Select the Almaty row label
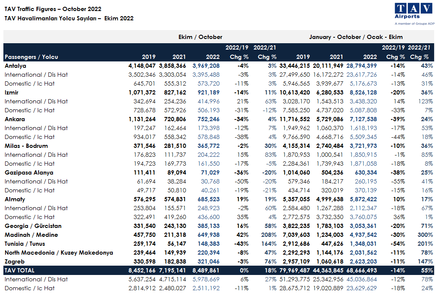435x297 pixels. pyautogui.click(x=15, y=199)
